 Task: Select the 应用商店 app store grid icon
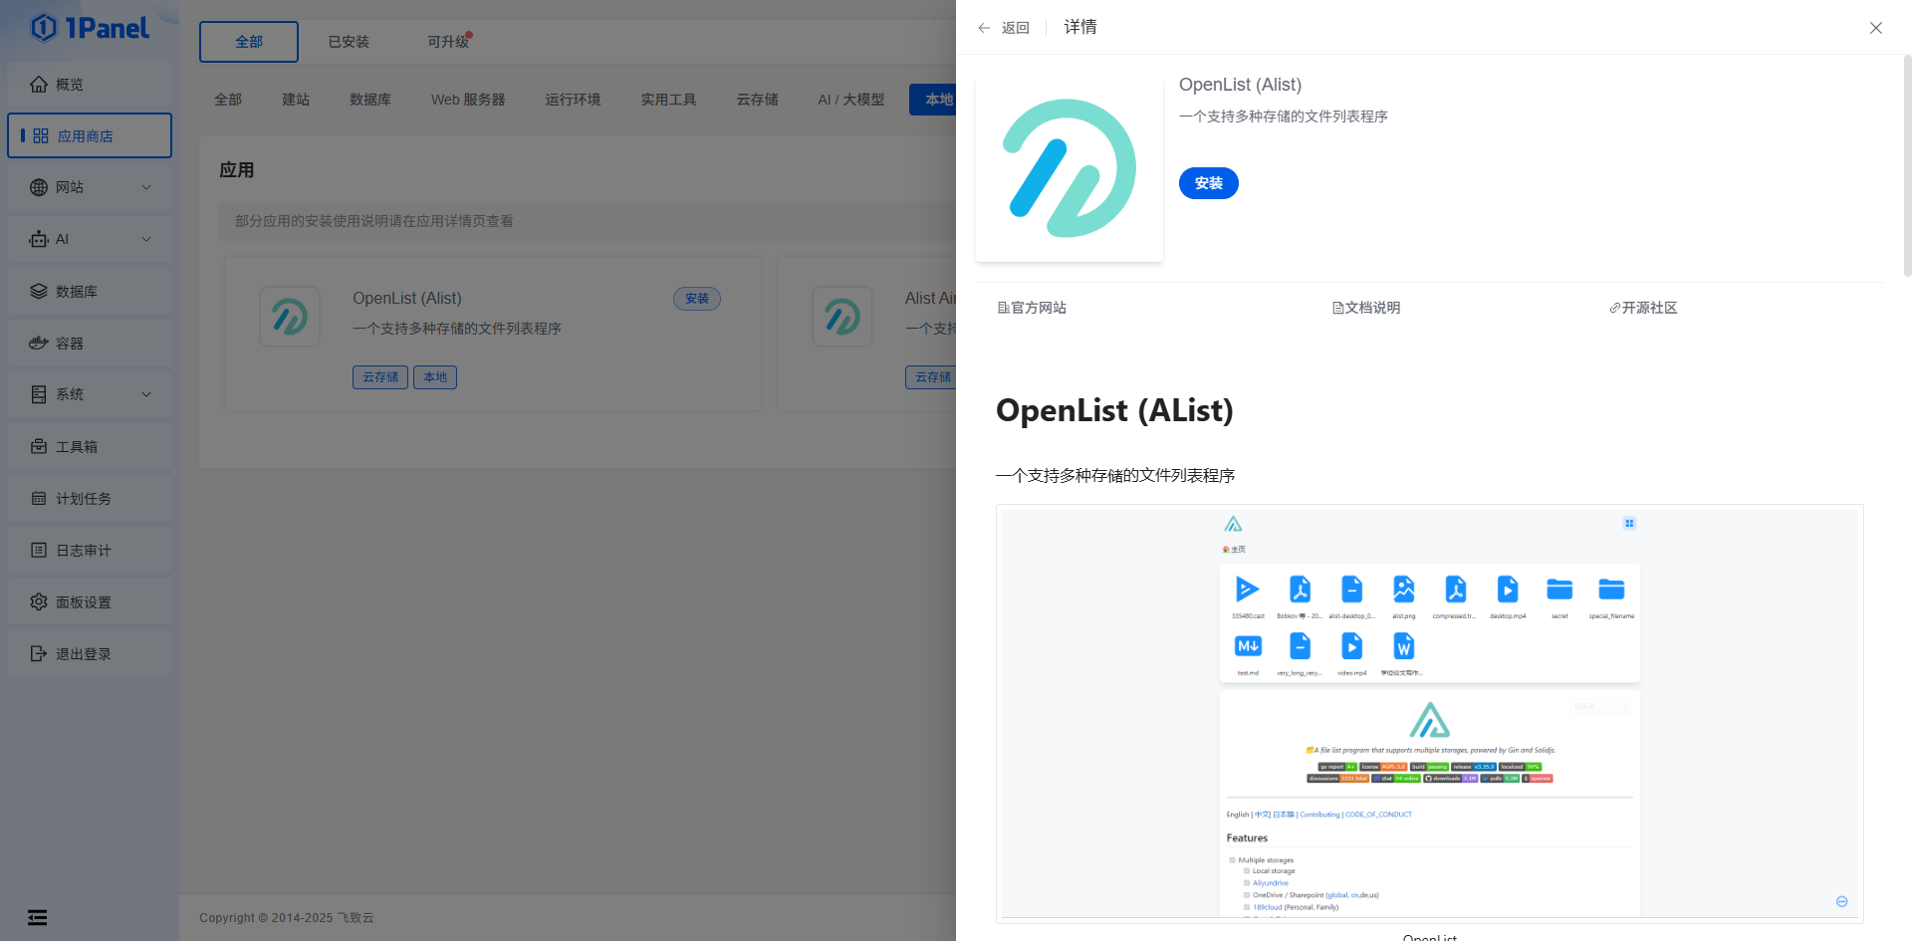click(x=41, y=135)
